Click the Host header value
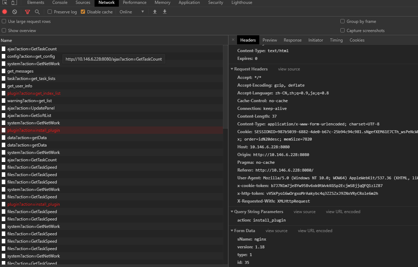This screenshot has height=267, width=418. (270, 147)
